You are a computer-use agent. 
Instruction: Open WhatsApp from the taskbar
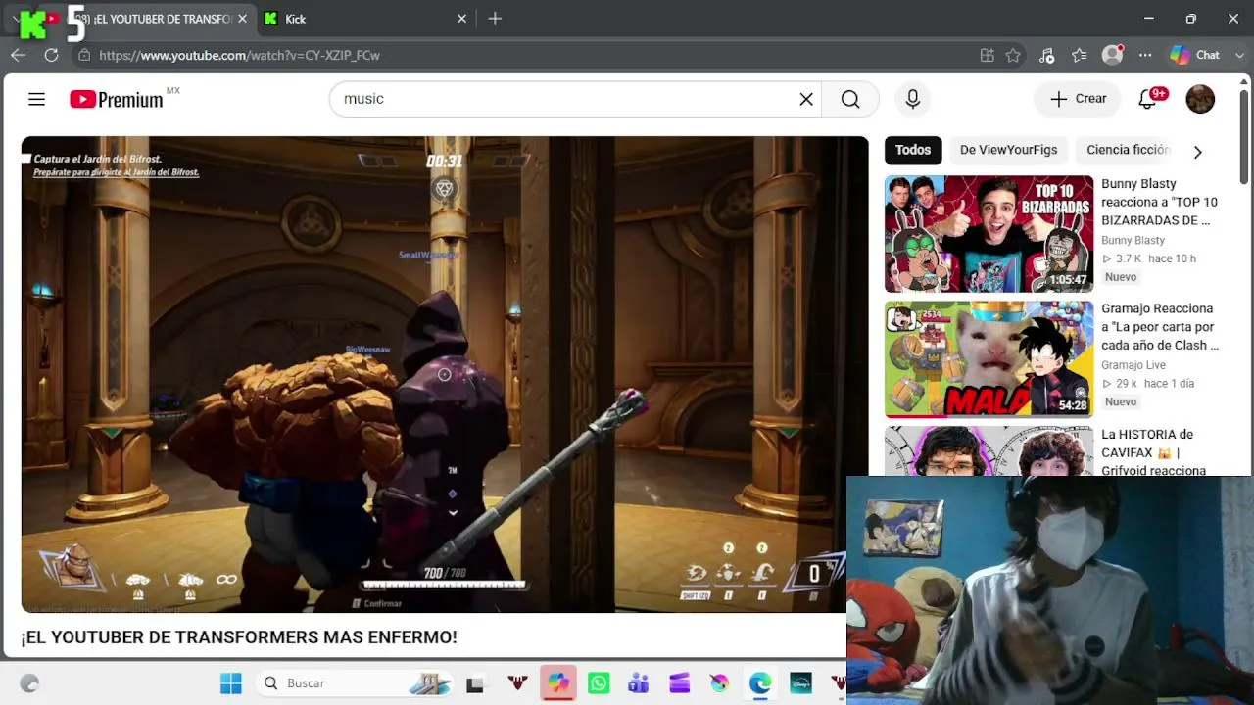599,683
